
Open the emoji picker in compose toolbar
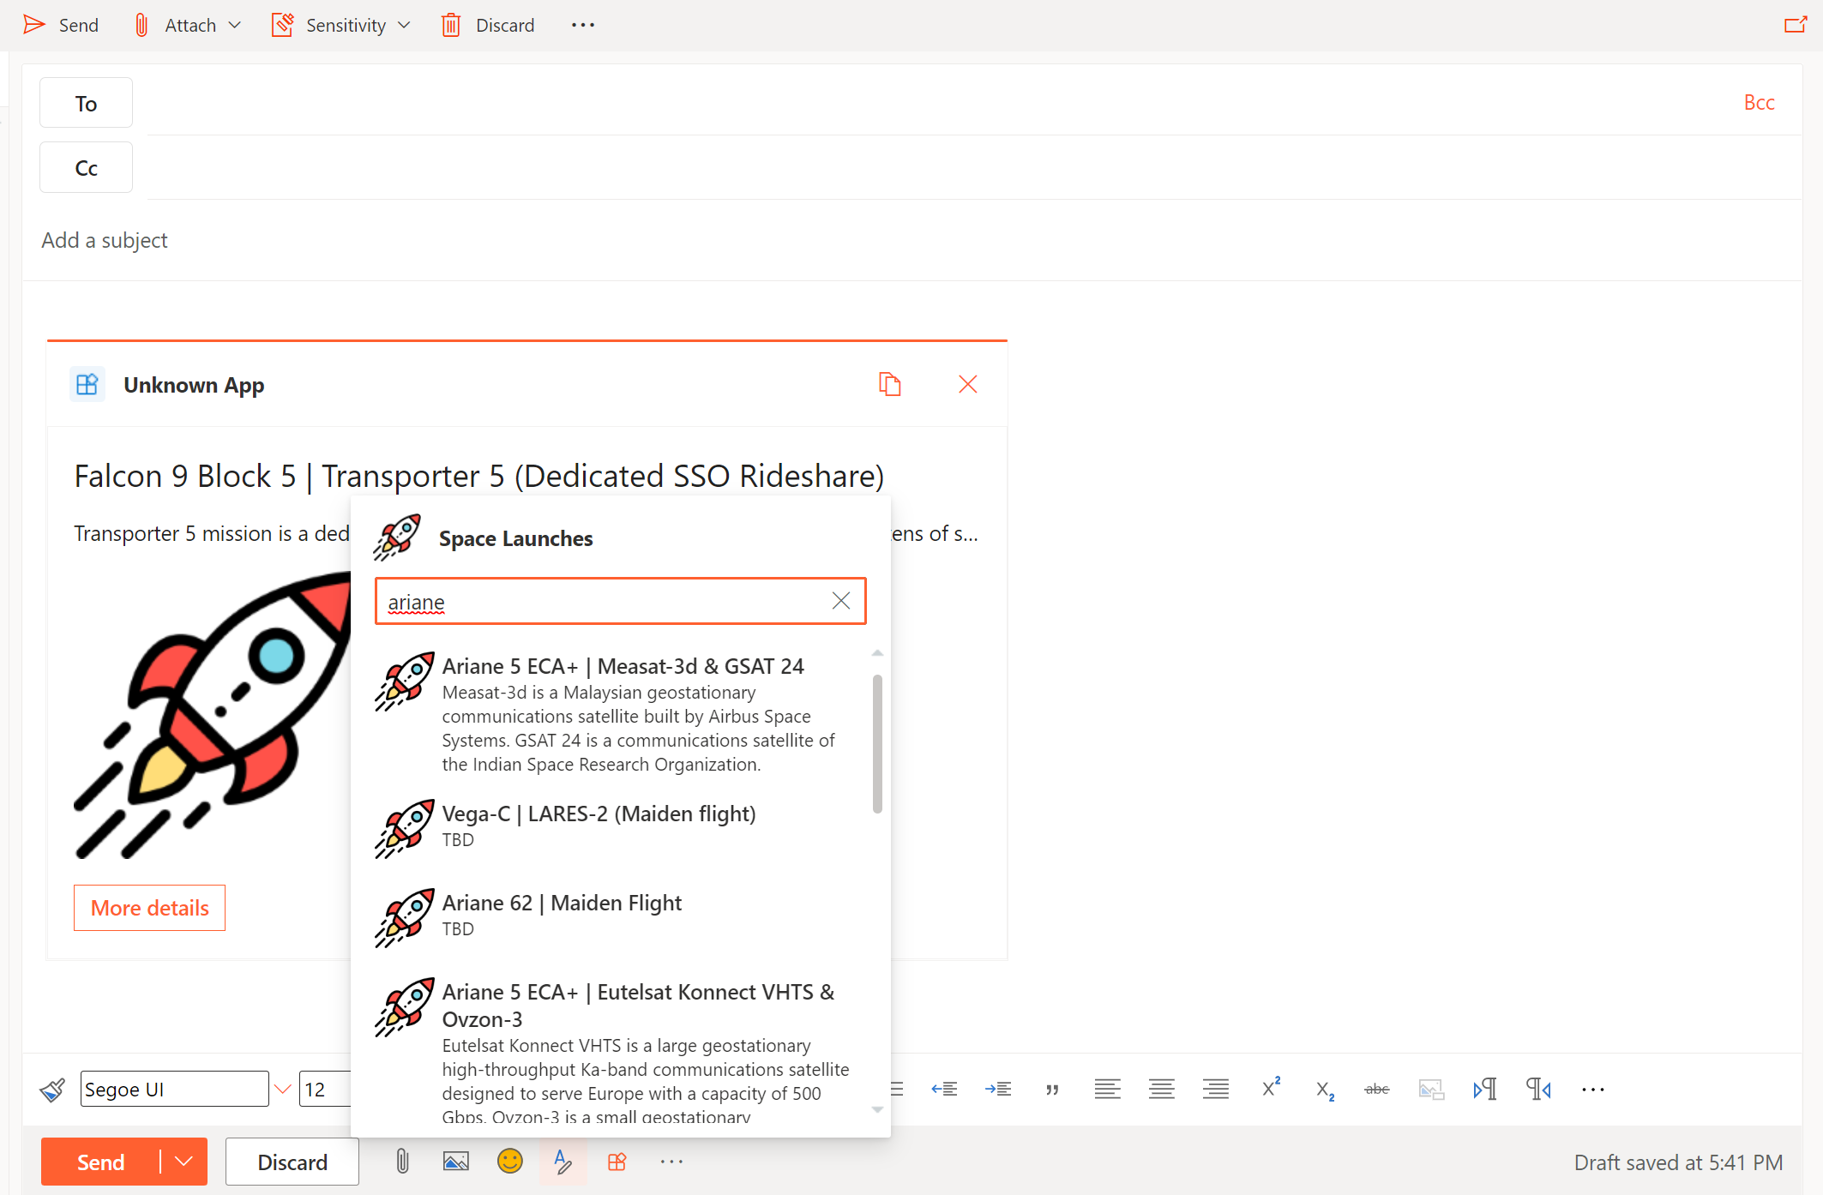[509, 1161]
